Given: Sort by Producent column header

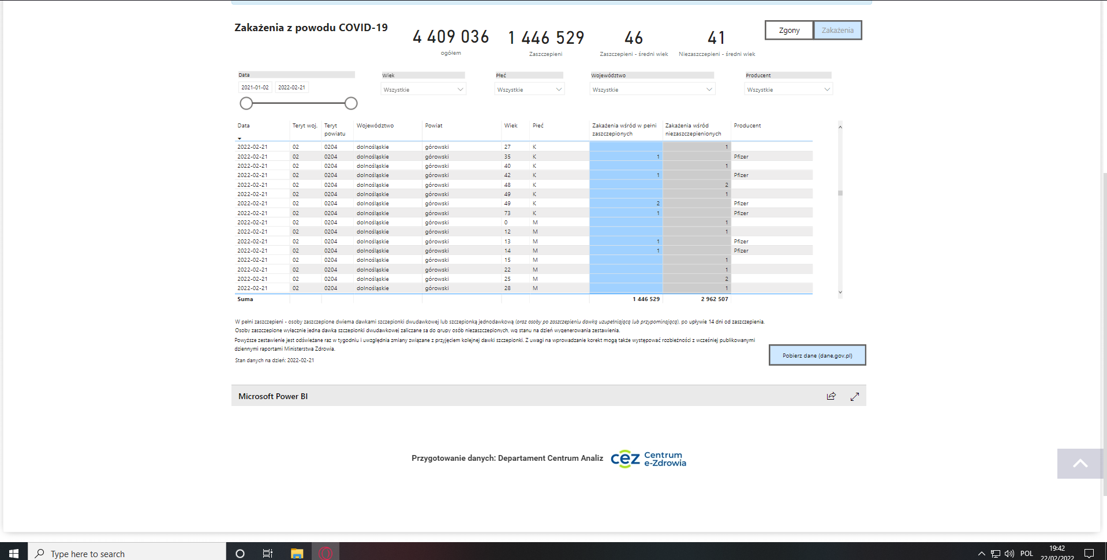Looking at the screenshot, I should point(747,126).
